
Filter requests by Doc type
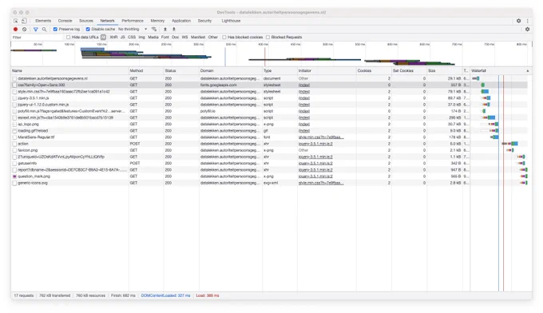click(176, 37)
